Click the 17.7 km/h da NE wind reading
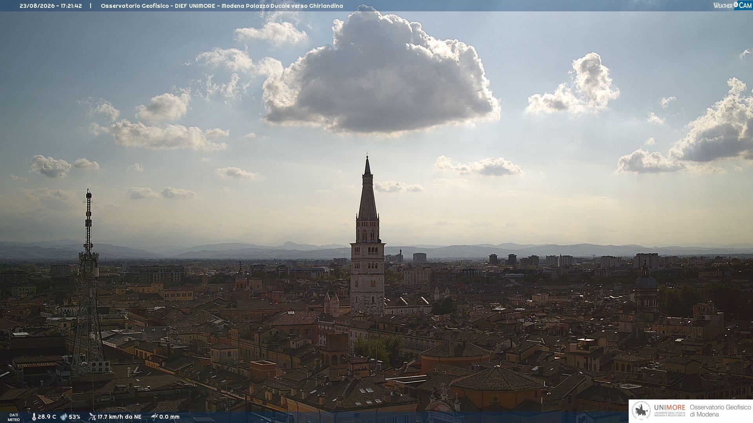Screen dimensions: 753x423 [119, 417]
